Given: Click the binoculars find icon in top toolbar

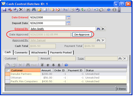Looking at the screenshot, I should 34,10.
